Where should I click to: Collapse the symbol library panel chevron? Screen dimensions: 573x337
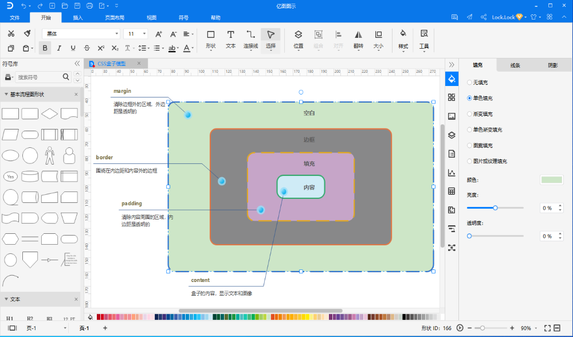pyautogui.click(x=77, y=64)
